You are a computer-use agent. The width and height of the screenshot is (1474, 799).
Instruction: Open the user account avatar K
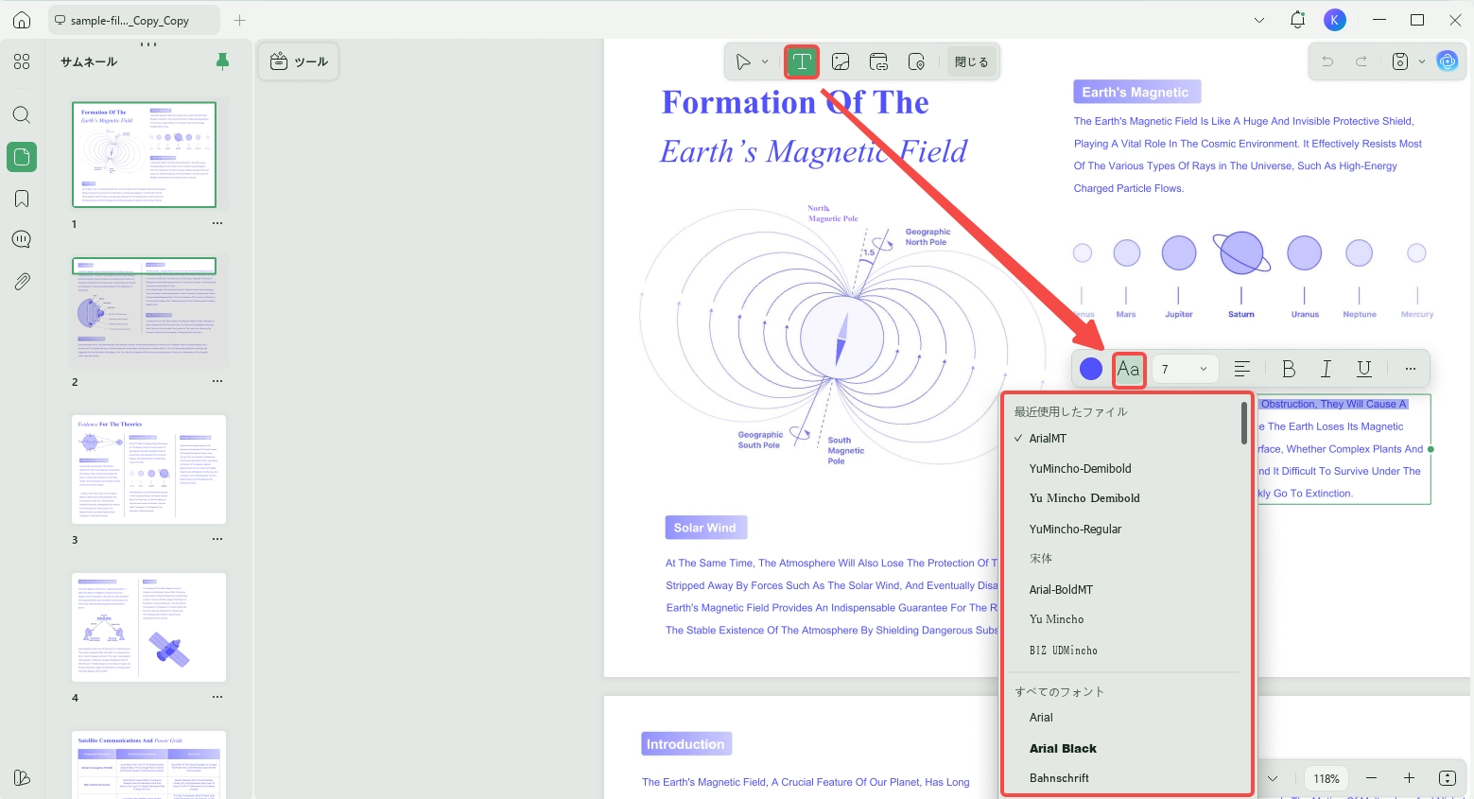(x=1334, y=20)
